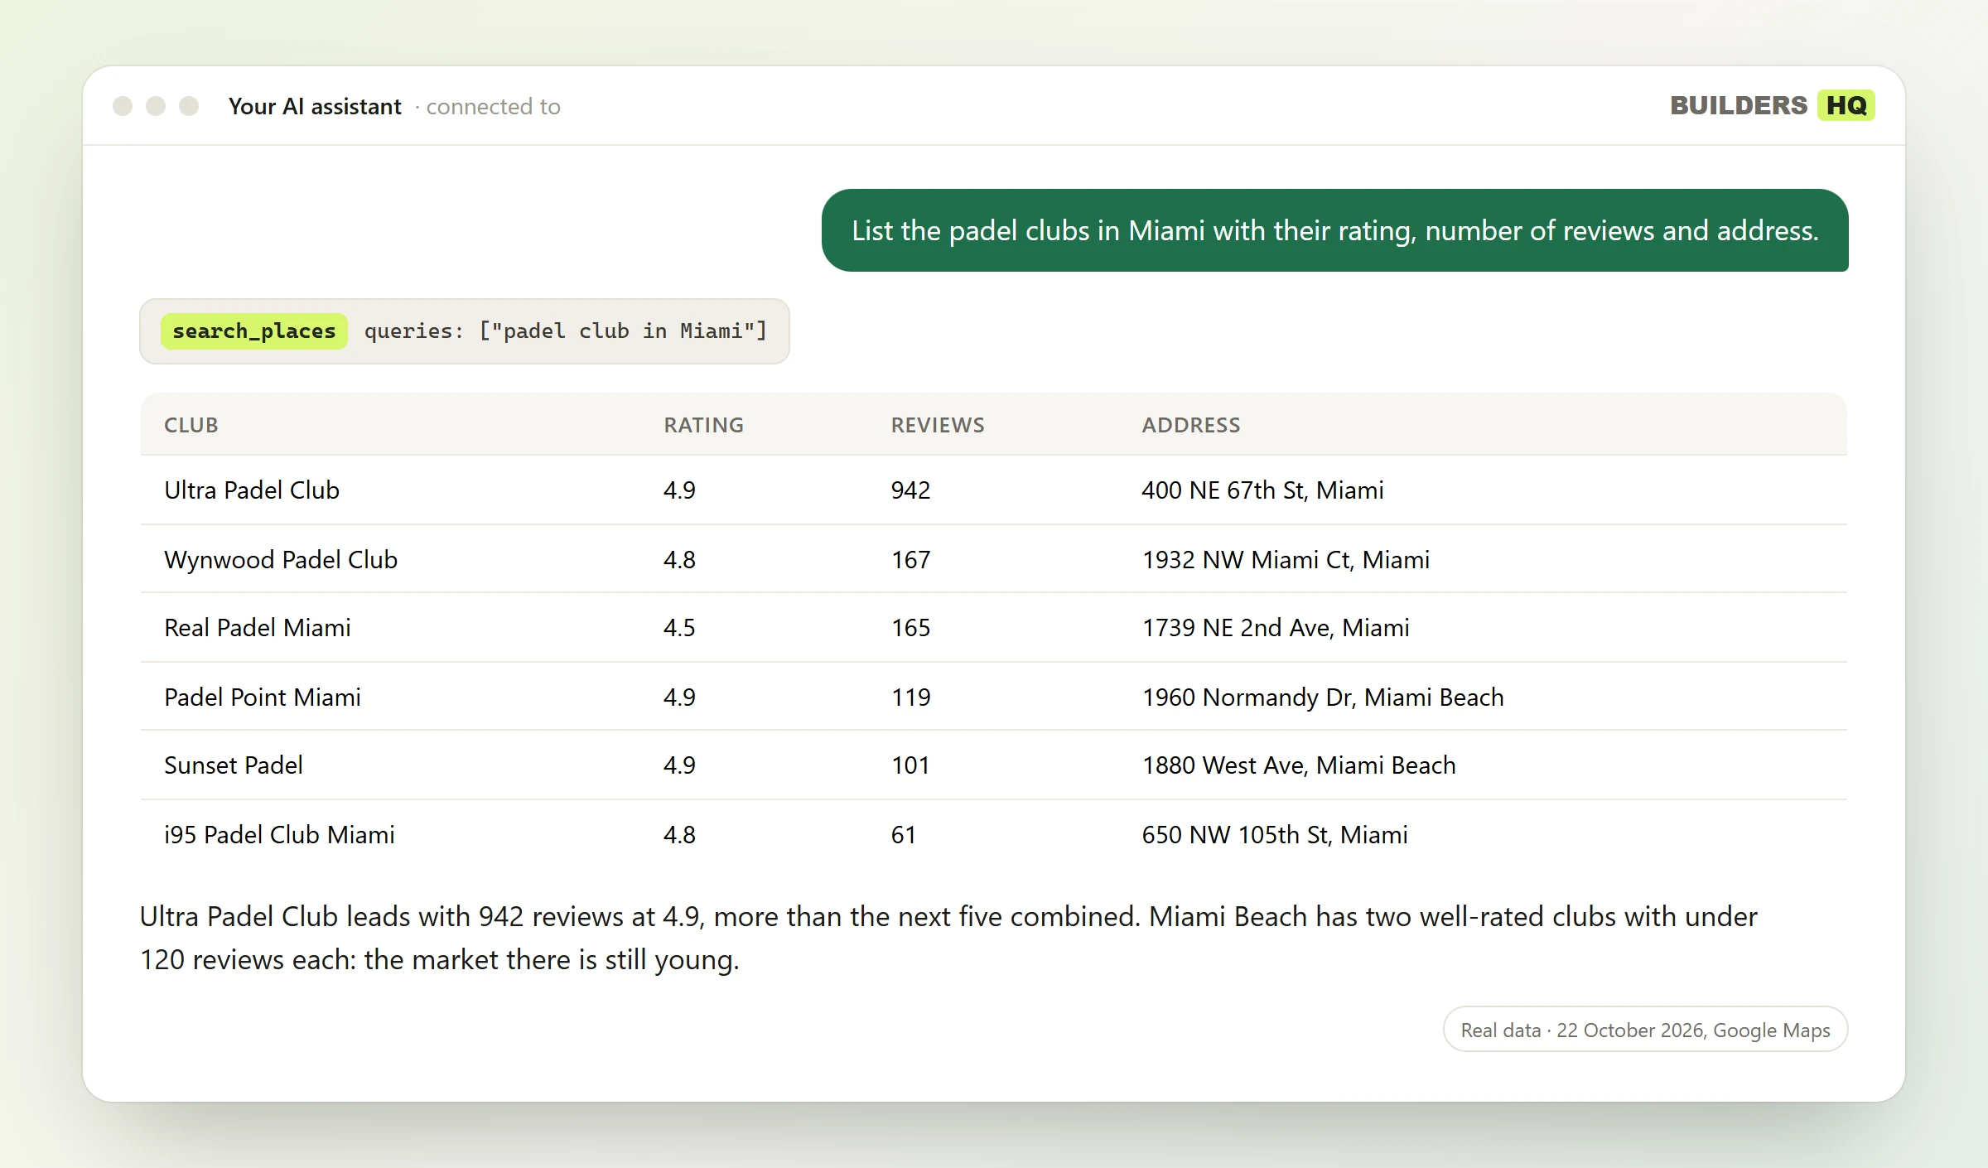Click Real Padel Miami's 4.5 rating
Viewport: 1988px width, 1168px height.
pos(679,628)
